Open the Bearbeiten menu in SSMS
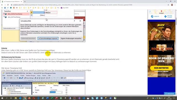Viewport: 177px width, 100px height. pos(10,76)
